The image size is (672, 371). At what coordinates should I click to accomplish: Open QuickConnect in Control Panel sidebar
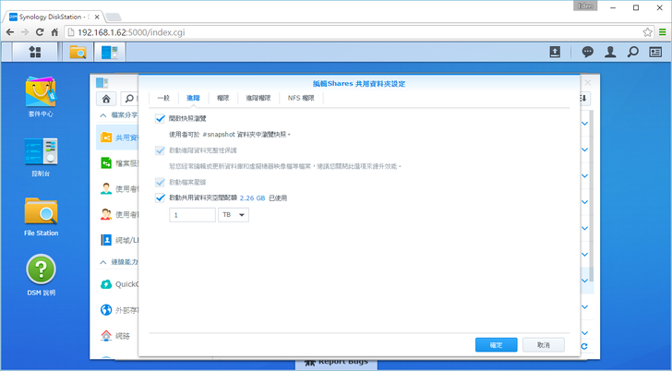coord(117,284)
